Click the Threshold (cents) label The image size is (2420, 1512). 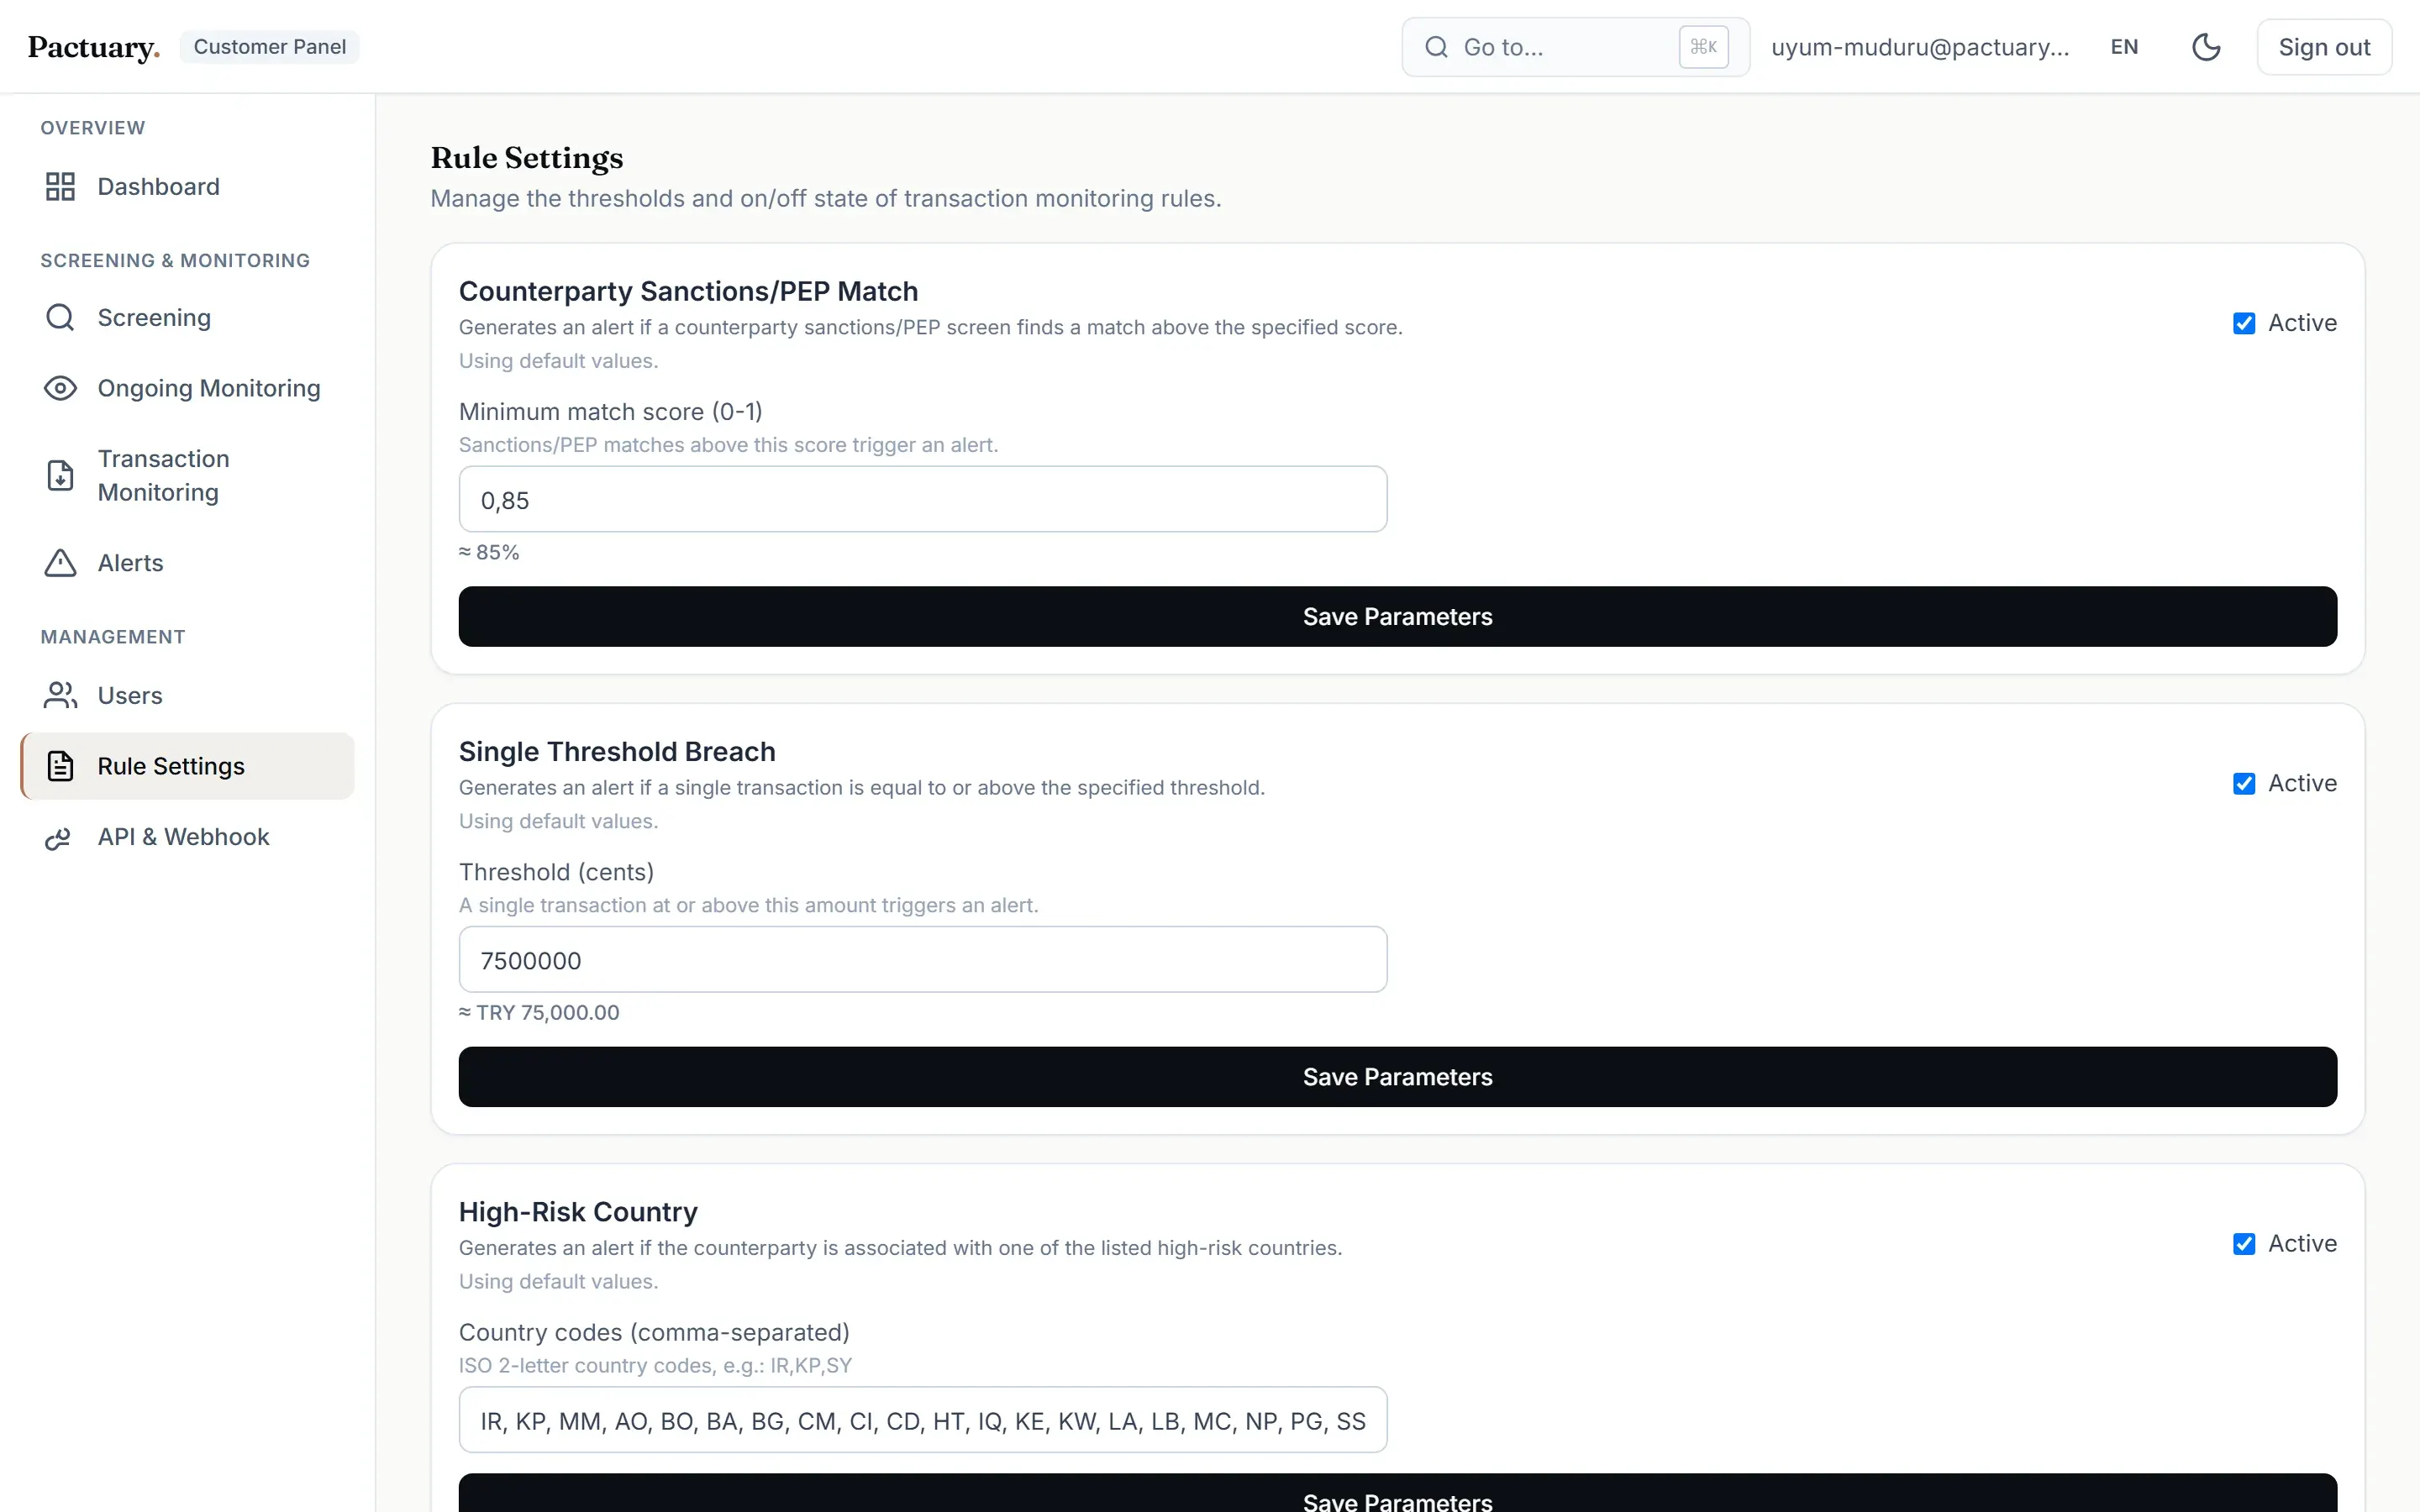[x=556, y=872]
